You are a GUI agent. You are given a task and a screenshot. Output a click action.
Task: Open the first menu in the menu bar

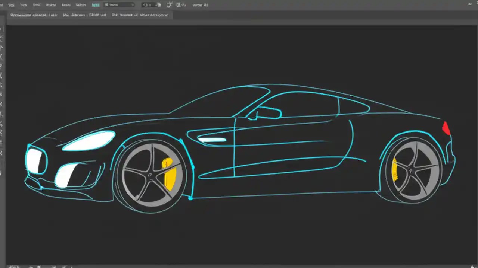tap(11, 5)
